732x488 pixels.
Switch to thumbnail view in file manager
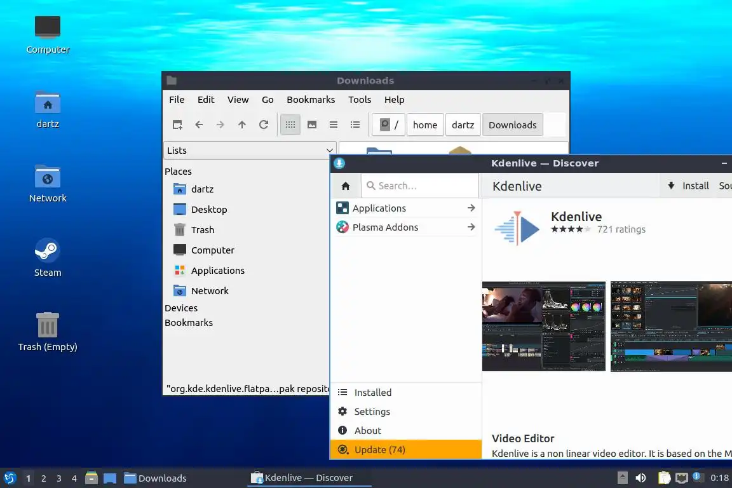[x=312, y=125]
